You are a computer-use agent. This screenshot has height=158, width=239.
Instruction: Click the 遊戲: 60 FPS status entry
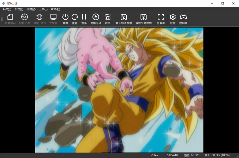pos(192,155)
